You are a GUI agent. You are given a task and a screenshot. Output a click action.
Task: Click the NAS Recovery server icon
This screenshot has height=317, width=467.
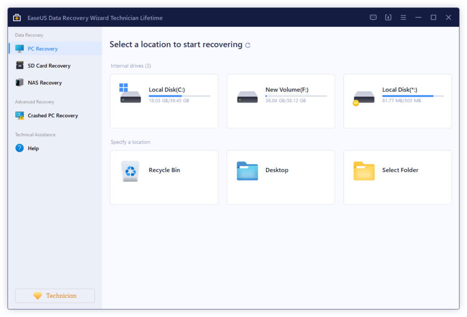20,82
